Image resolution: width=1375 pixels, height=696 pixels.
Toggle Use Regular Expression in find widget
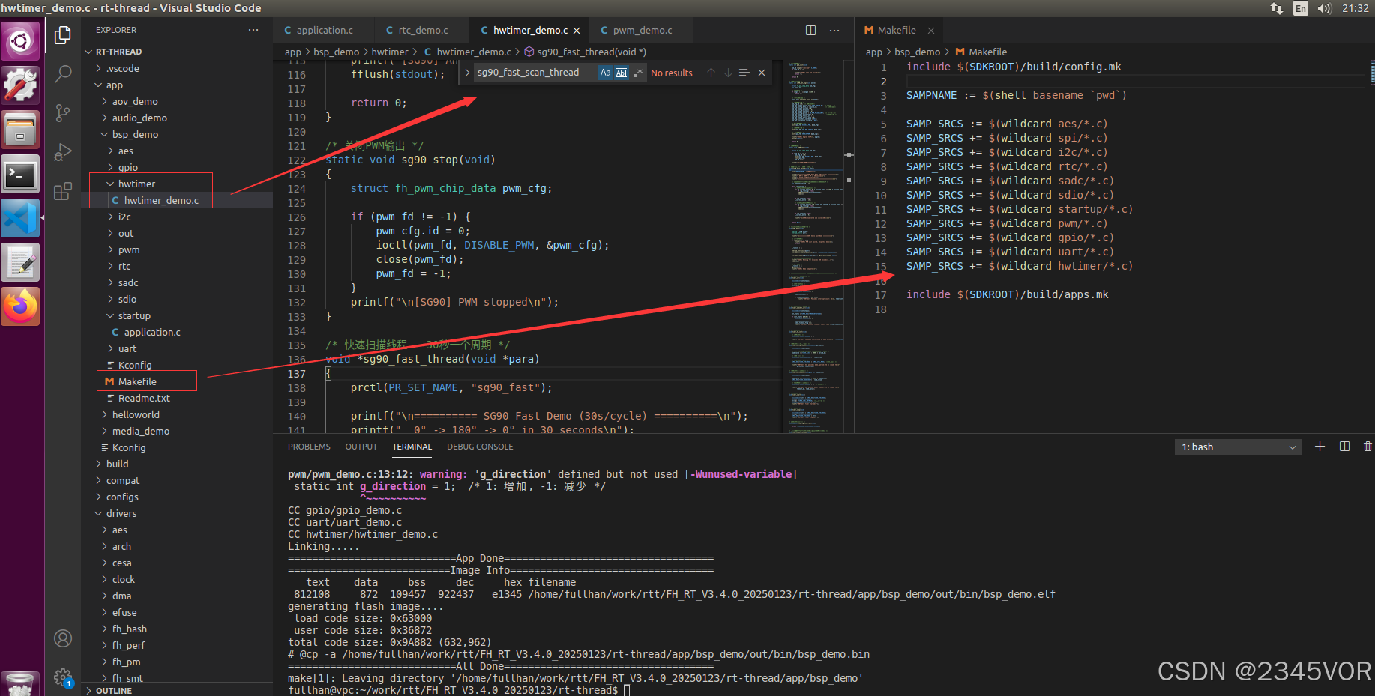(x=638, y=73)
